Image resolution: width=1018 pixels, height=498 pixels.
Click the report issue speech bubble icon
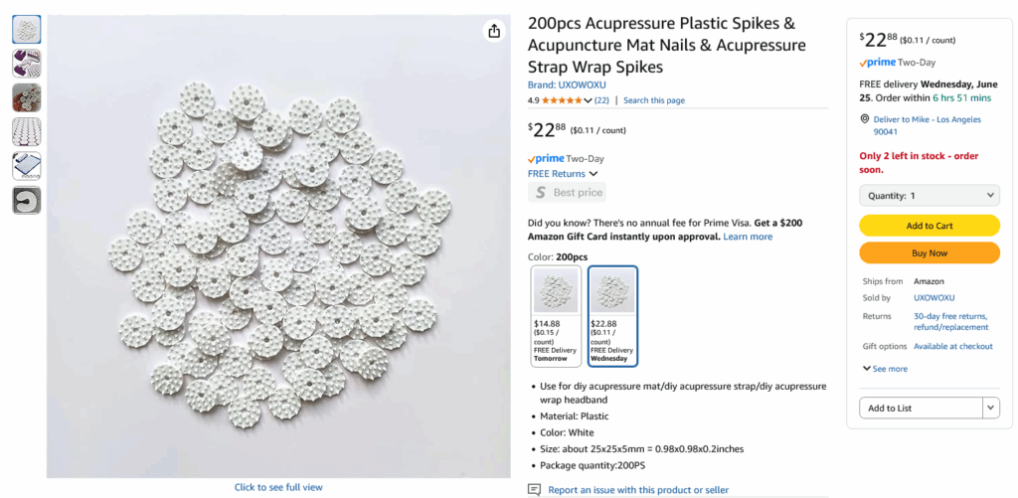pos(535,490)
